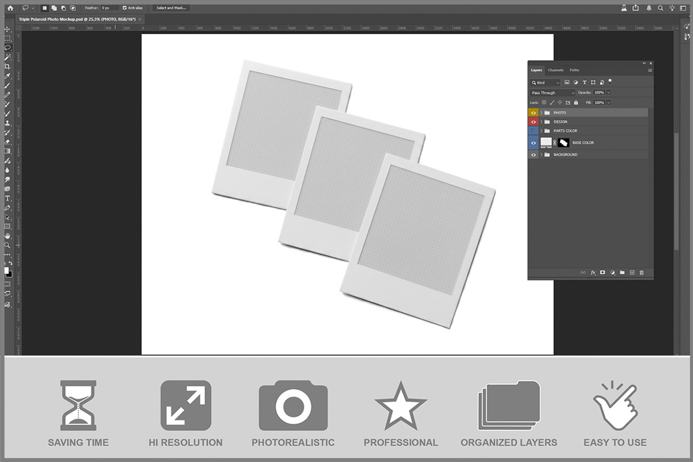
Task: Create new fill or adjustment layer
Action: pyautogui.click(x=612, y=272)
